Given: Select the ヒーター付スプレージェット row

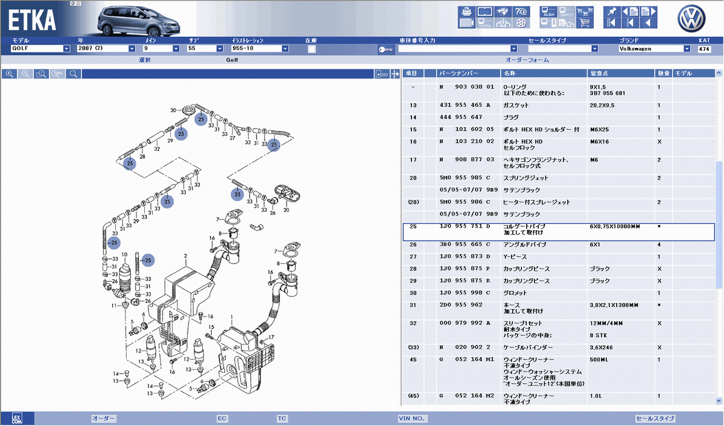Looking at the screenshot, I should (x=559, y=202).
